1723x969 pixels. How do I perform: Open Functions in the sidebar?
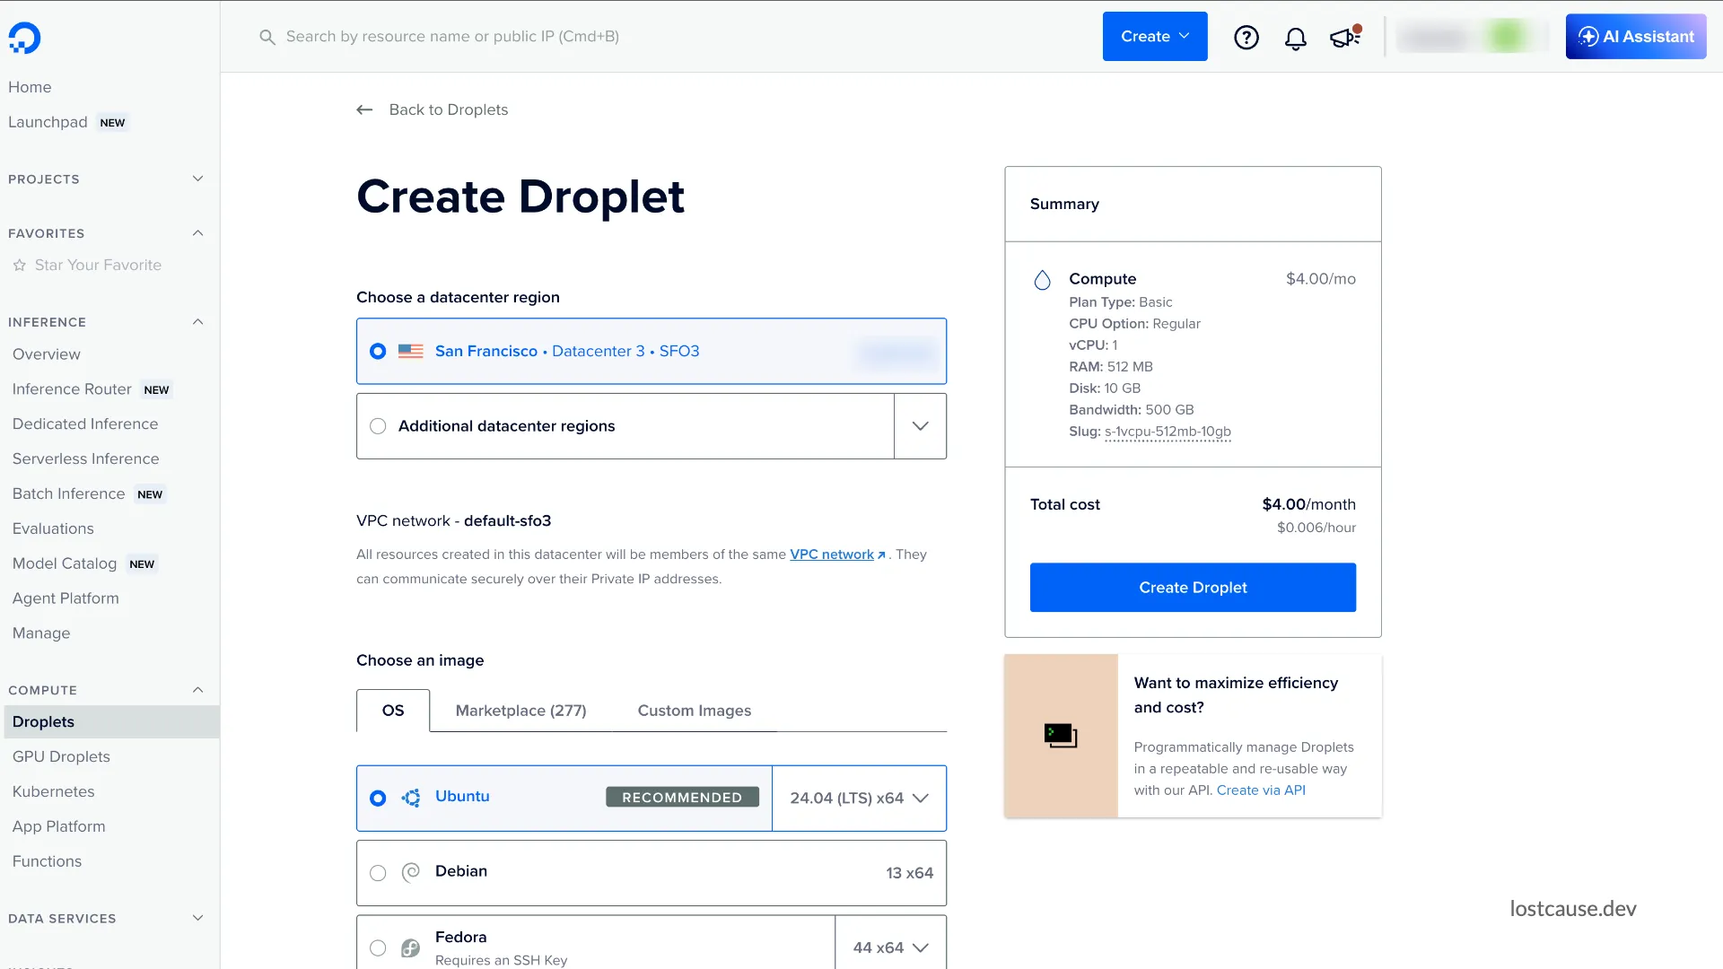47,861
